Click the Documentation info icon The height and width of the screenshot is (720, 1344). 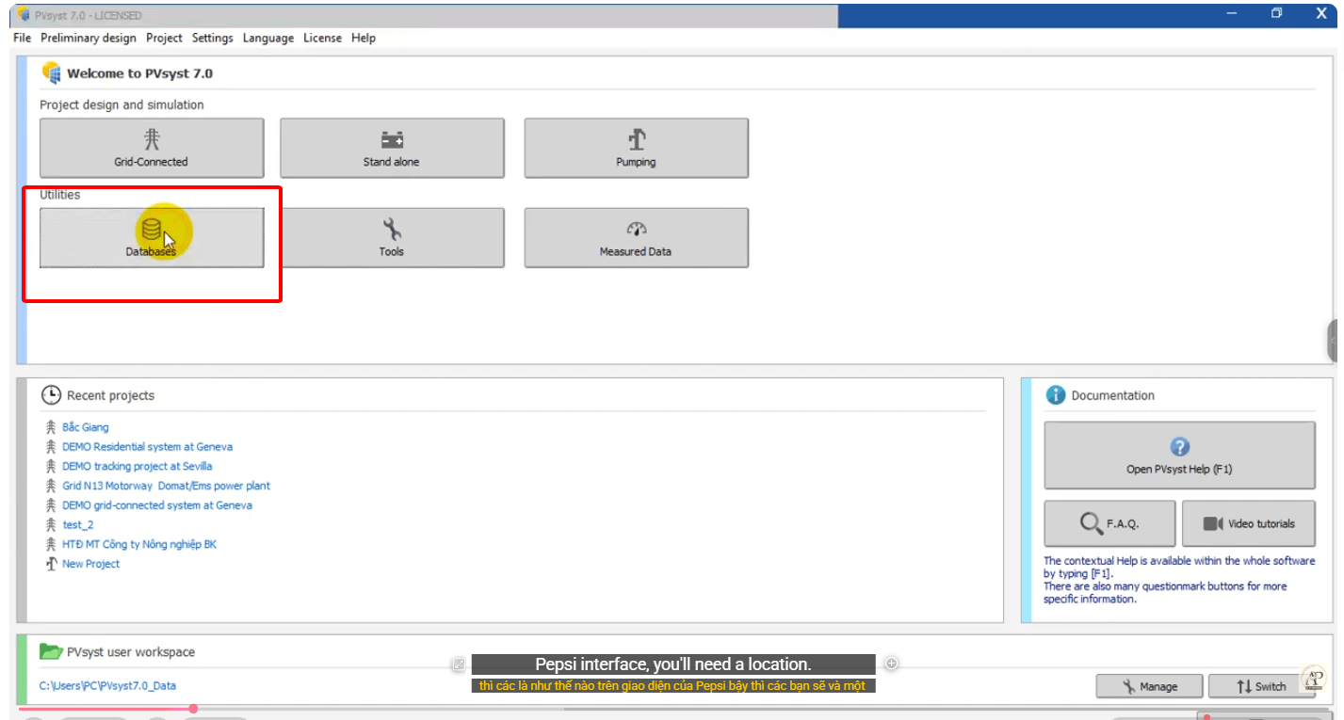point(1056,395)
